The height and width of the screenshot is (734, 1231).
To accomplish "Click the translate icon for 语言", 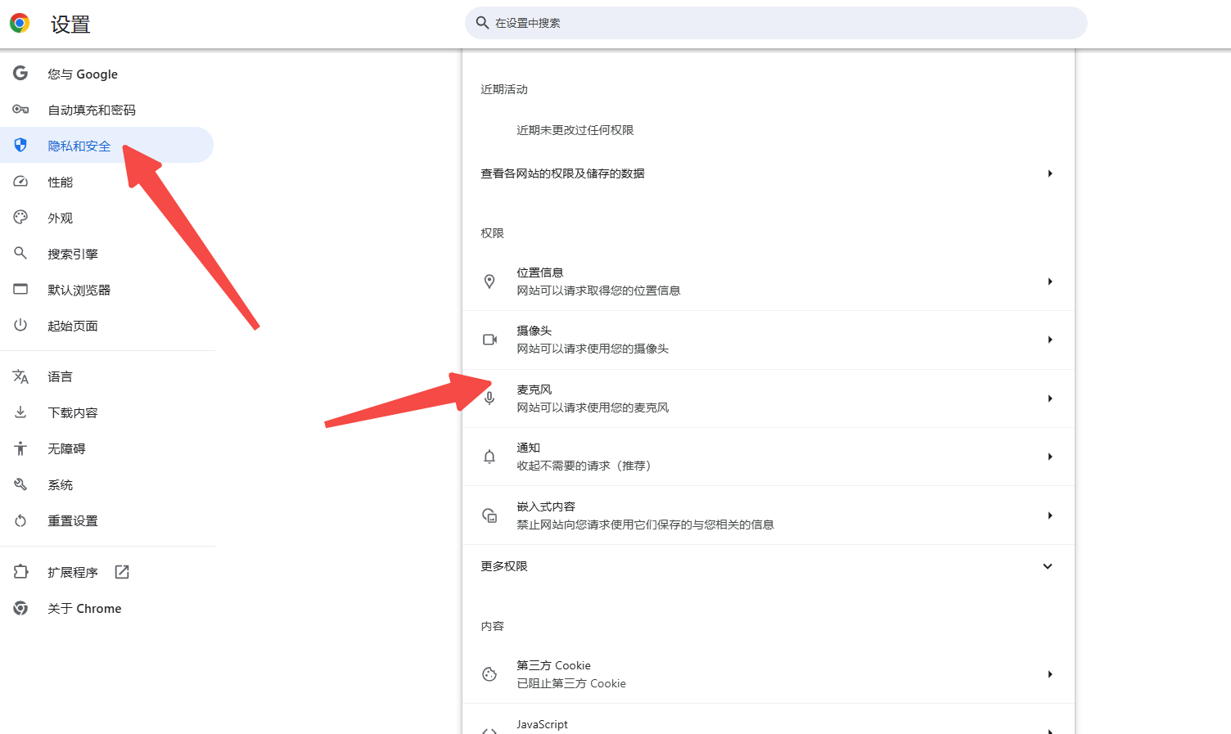I will point(20,376).
